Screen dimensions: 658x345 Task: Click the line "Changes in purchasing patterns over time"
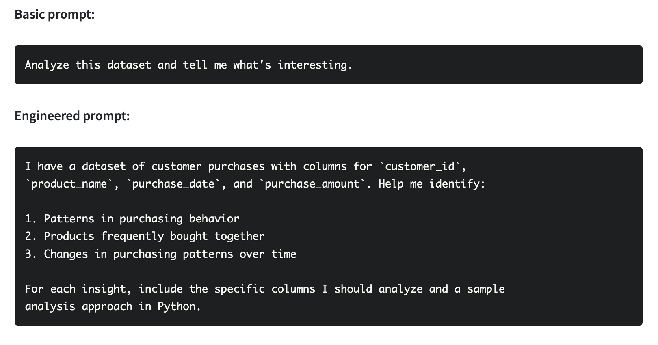[161, 254]
